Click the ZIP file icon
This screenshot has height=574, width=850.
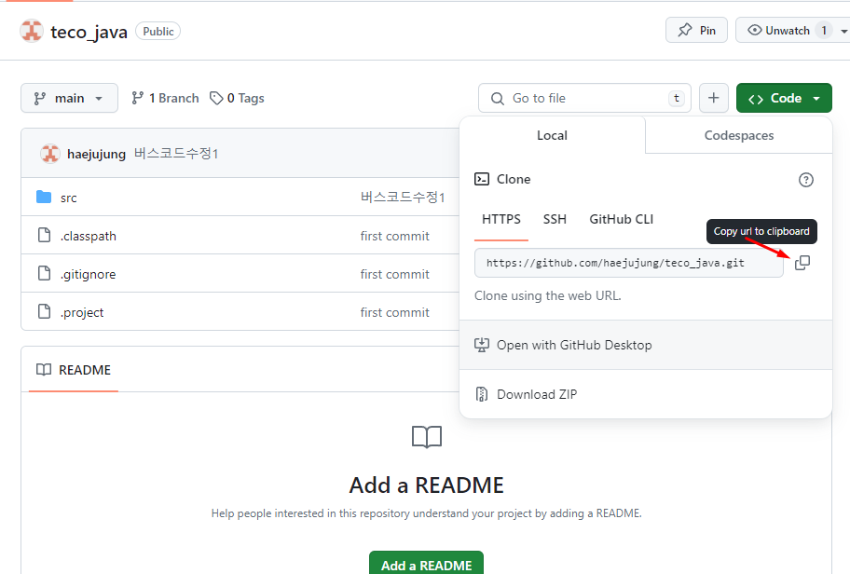tap(481, 394)
